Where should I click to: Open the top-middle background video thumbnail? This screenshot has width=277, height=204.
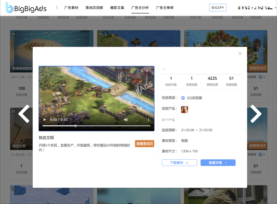point(139,38)
